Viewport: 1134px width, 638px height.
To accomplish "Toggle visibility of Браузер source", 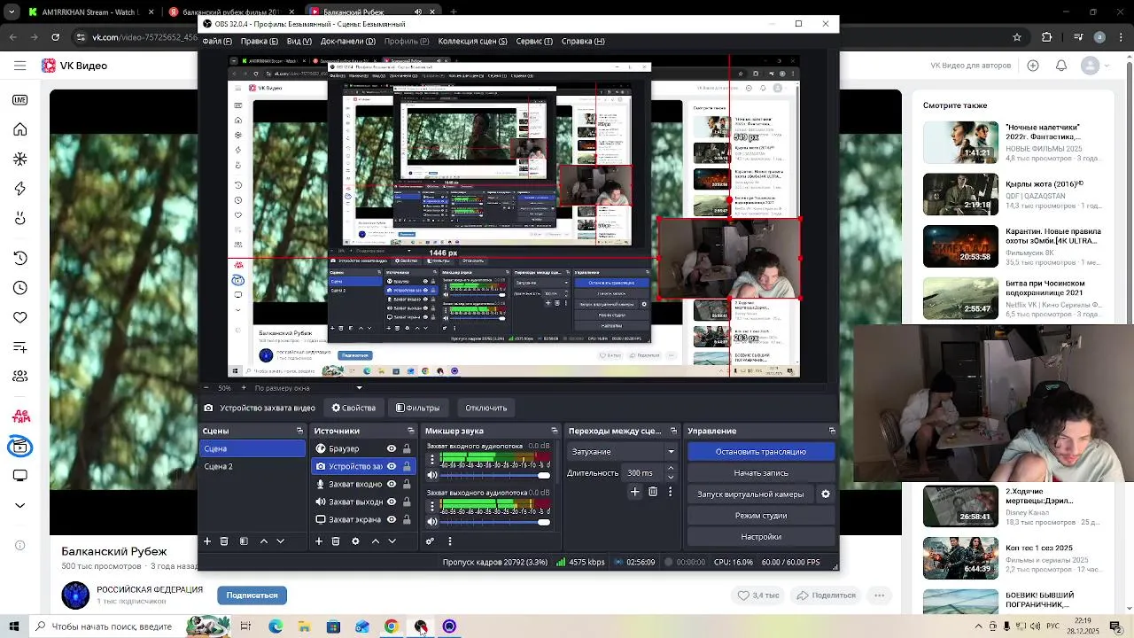I will coord(392,448).
